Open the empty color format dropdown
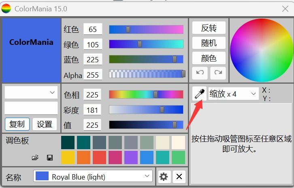This screenshot has width=294, height=188. click(31, 92)
